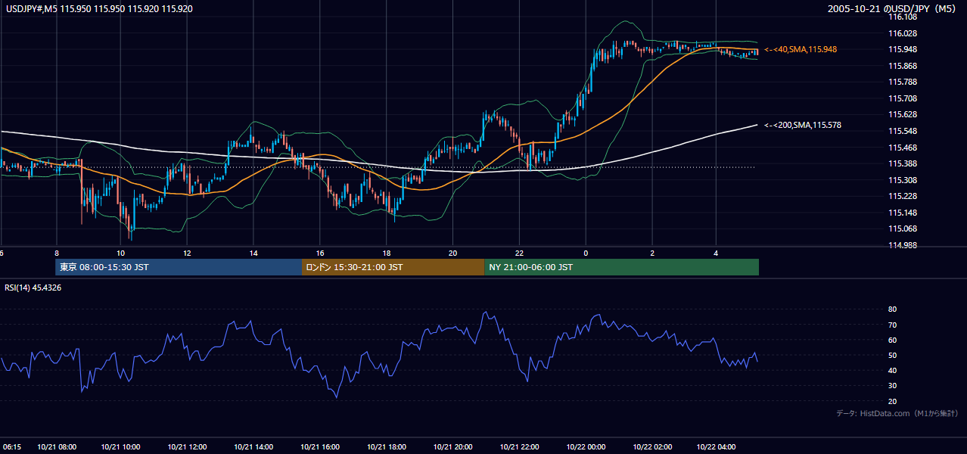Click hour tick 10 under the price chart
This screenshot has width=967, height=454.
click(121, 253)
